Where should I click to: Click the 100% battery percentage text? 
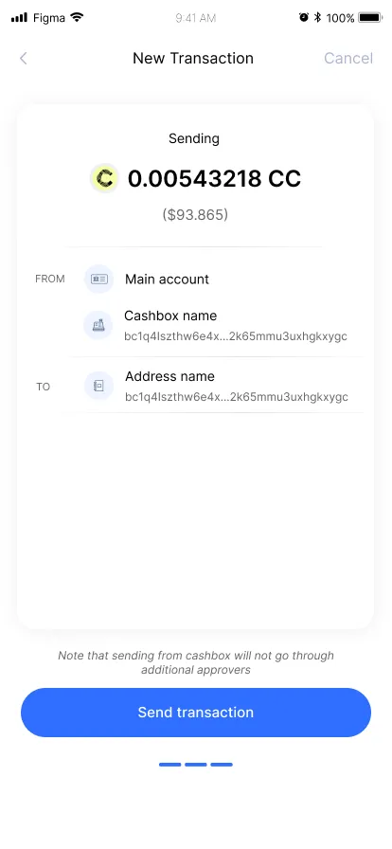(341, 18)
